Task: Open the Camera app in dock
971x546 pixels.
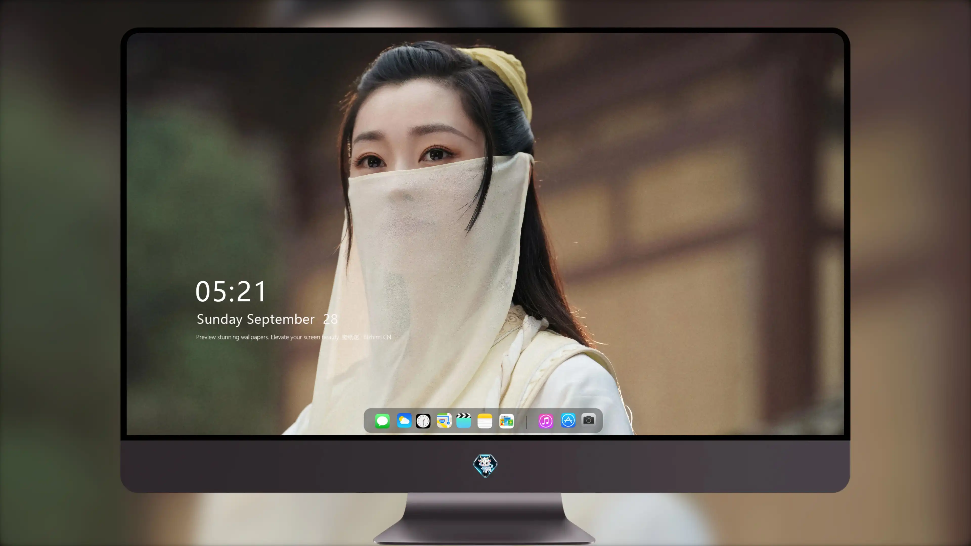Action: click(588, 420)
